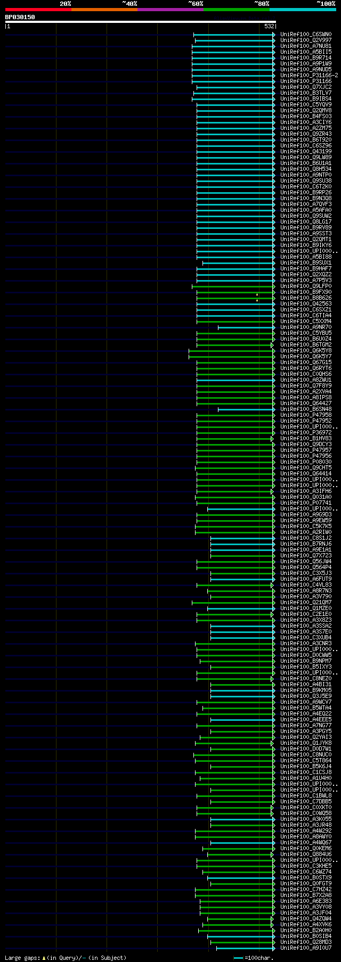The width and height of the screenshot is (341, 962).
Task: Click hit label UniRef100_Q2V997
Action: click(306, 40)
